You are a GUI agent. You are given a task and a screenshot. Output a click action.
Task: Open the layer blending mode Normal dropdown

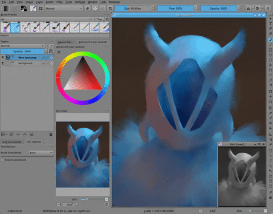coord(22,45)
